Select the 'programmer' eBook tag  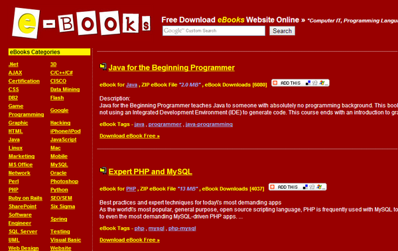click(165, 125)
